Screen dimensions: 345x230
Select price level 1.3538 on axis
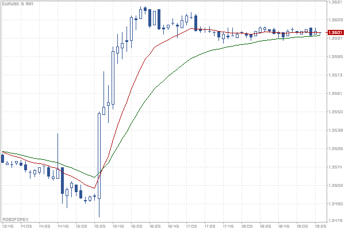click(x=335, y=130)
